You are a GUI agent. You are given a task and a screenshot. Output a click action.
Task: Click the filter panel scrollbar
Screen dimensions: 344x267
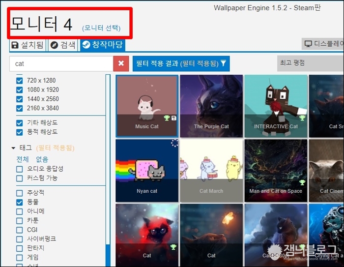[x=108, y=171]
